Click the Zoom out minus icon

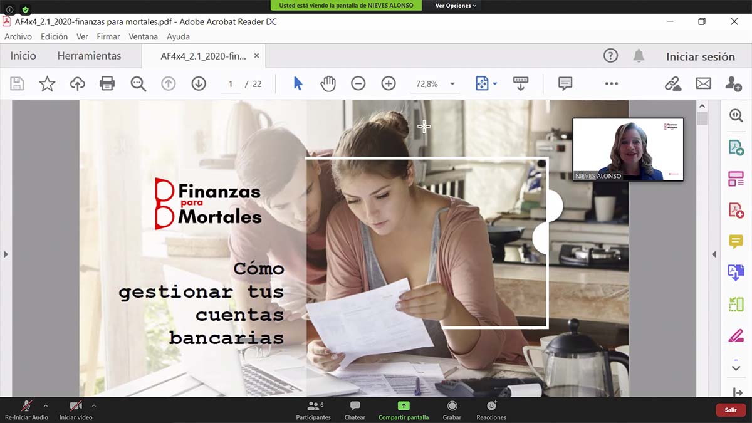[x=358, y=83]
